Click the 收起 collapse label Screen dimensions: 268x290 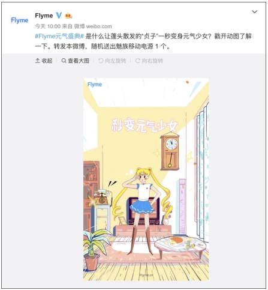point(47,61)
